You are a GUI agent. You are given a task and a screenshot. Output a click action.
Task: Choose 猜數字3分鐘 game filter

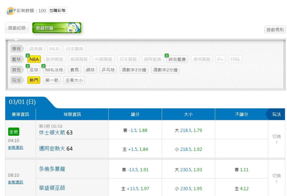(134, 70)
